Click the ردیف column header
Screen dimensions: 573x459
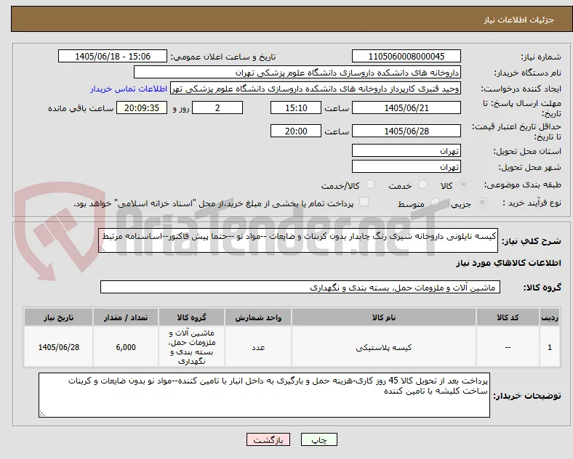click(550, 317)
